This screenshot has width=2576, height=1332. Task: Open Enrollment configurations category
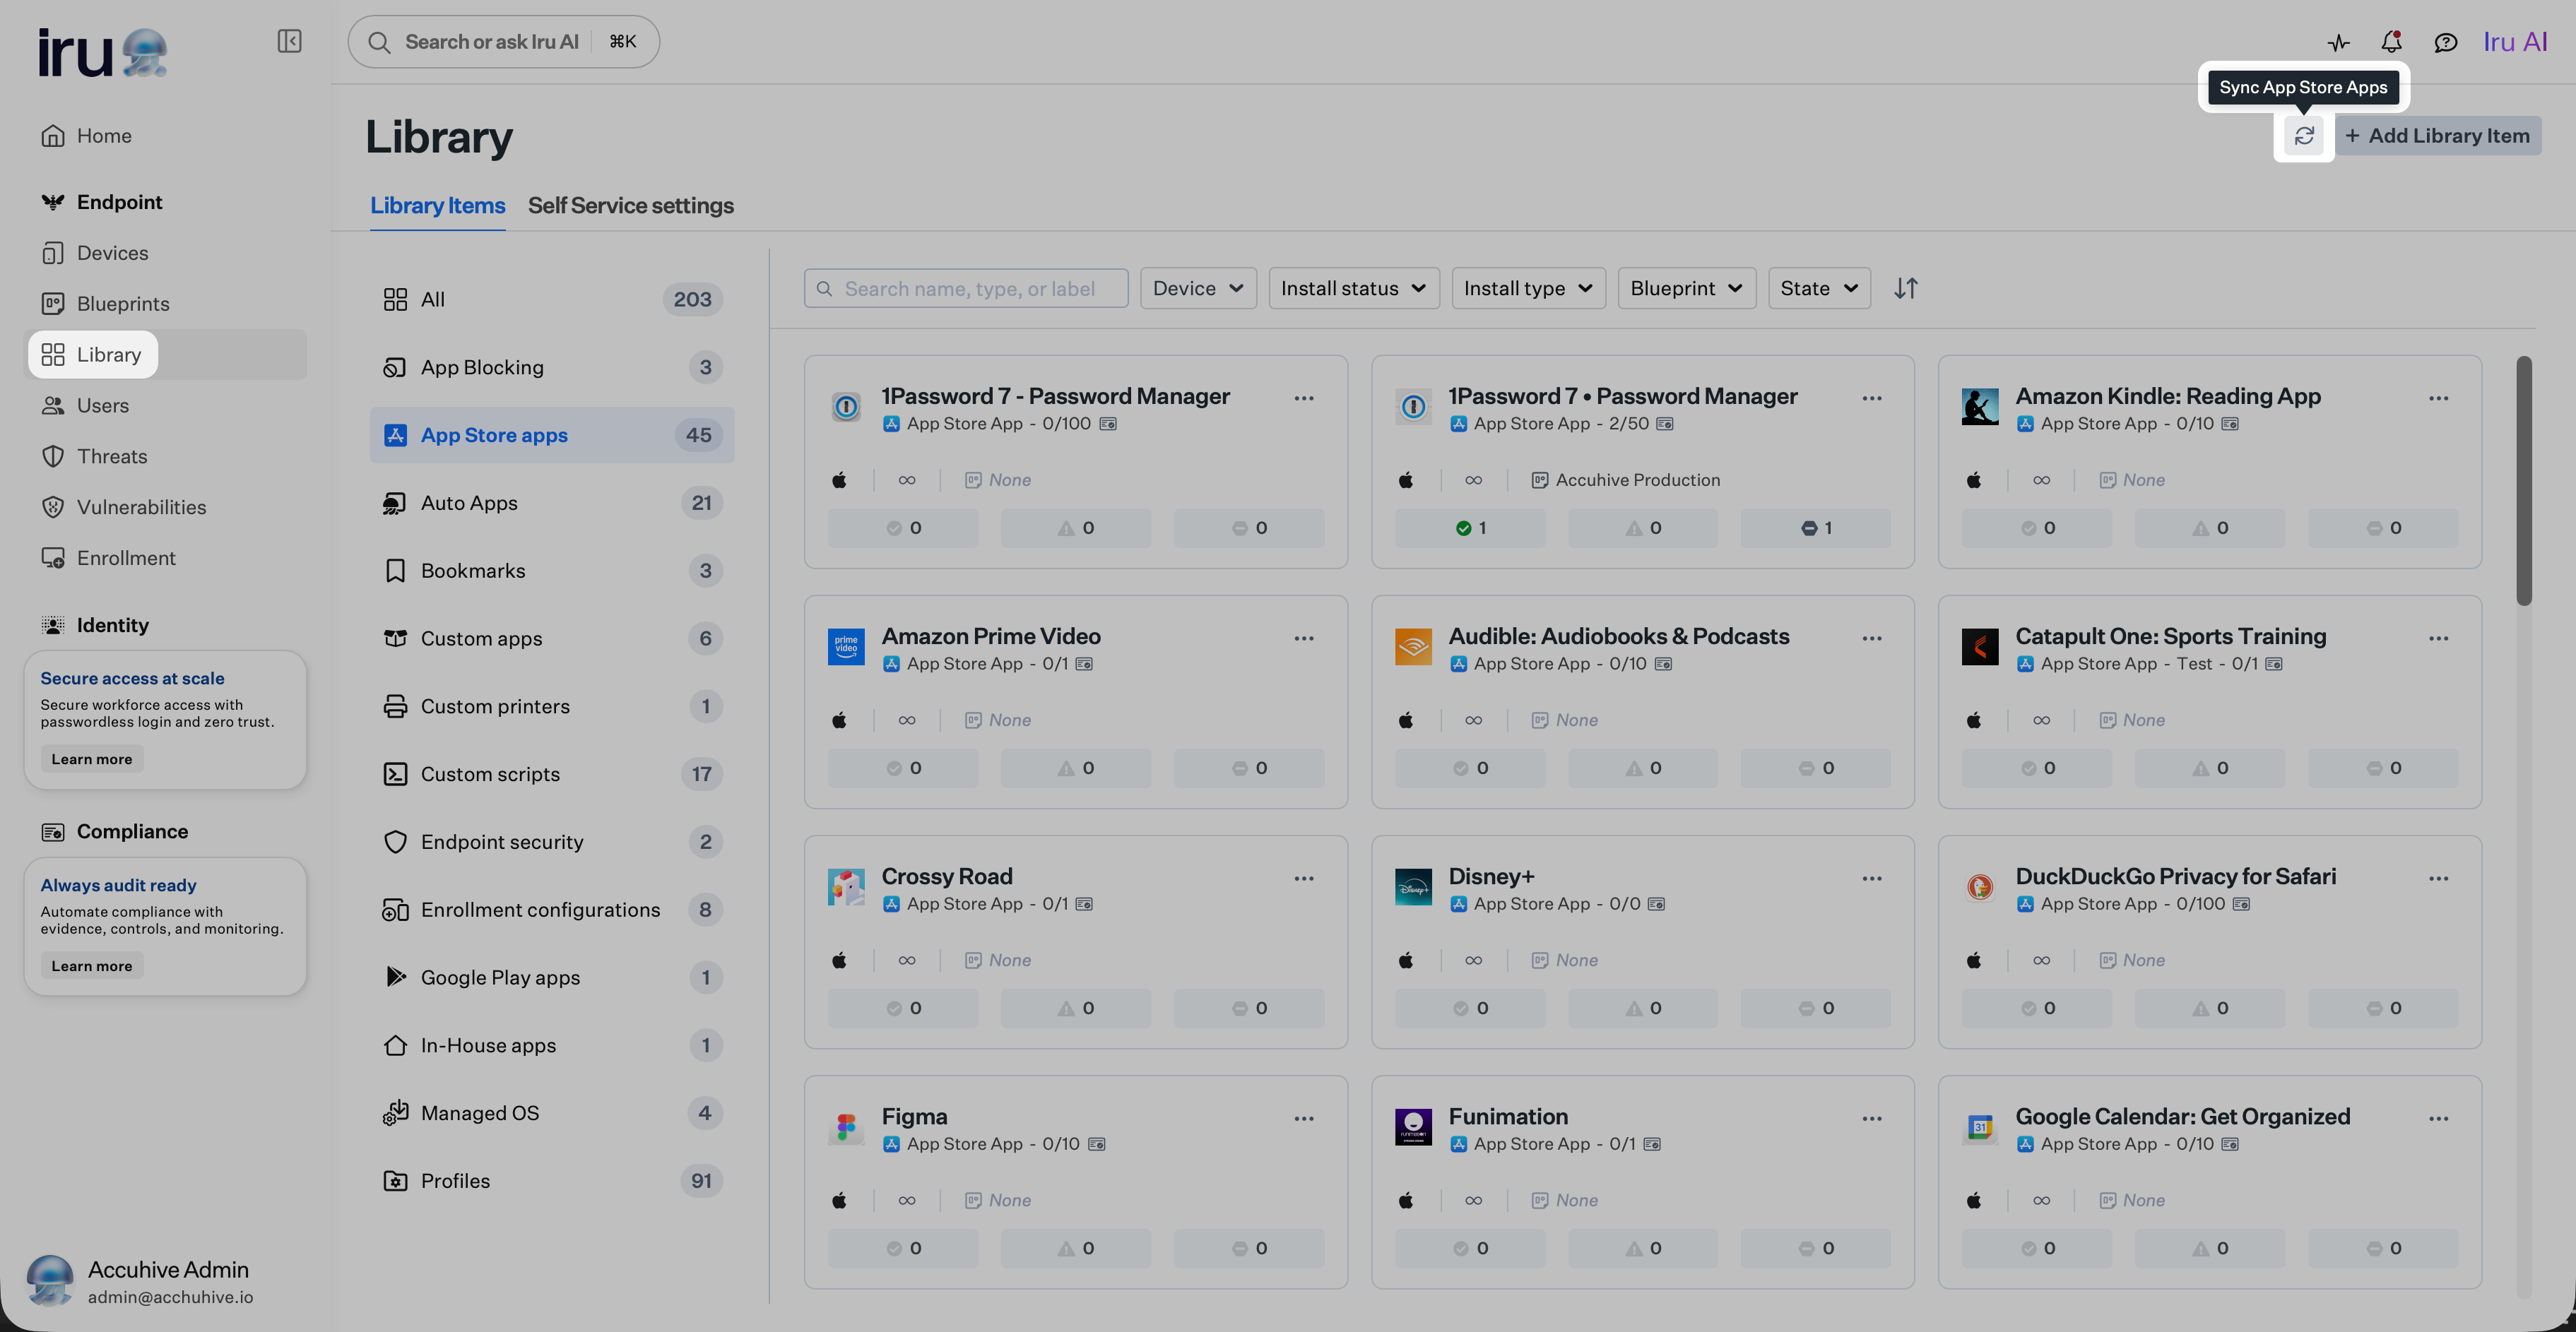[552, 910]
